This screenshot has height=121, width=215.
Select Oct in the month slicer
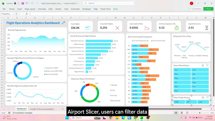pos(200,87)
